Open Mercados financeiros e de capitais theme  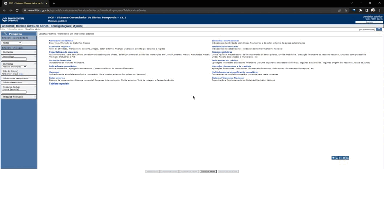click(x=231, y=66)
